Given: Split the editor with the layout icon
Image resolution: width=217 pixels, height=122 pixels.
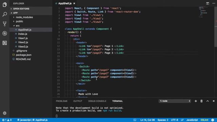Looking at the screenshot, I should pyautogui.click(x=208, y=3).
